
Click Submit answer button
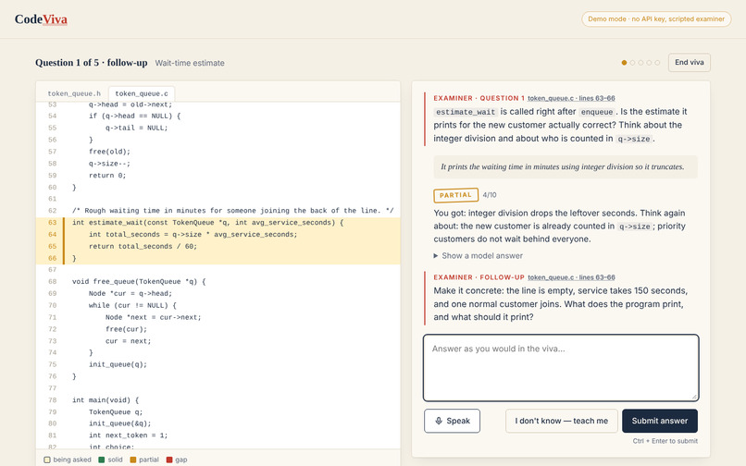tap(659, 421)
